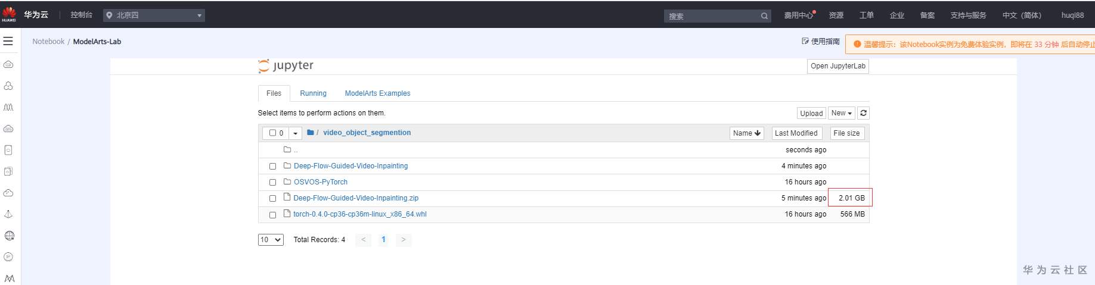Open the page size dropdown showing 10
Viewport: 1095px width, 285px height.
[x=271, y=240]
